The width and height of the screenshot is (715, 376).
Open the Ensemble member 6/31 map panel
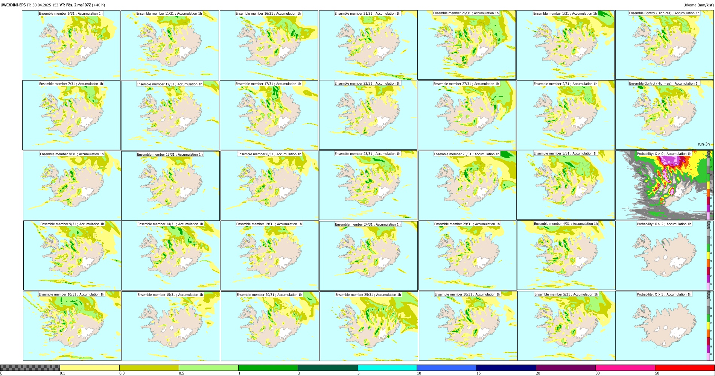(x=71, y=45)
